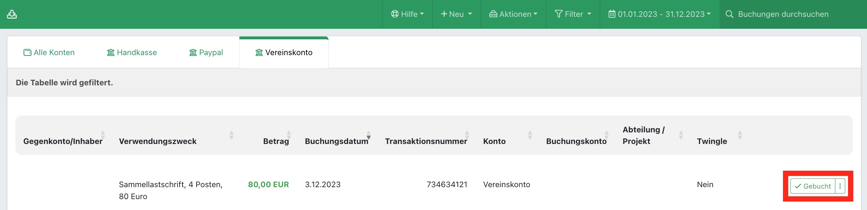This screenshot has width=867, height=210.
Task: Click the Gebucht status button
Action: point(813,186)
